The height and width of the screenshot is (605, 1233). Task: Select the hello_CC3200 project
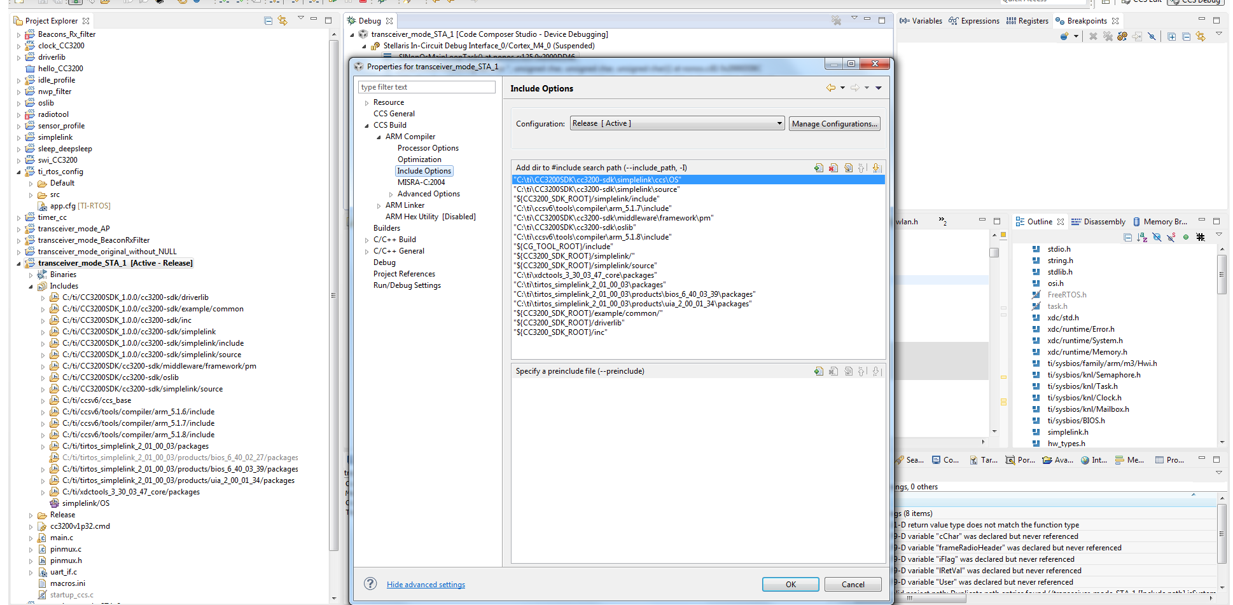click(60, 69)
